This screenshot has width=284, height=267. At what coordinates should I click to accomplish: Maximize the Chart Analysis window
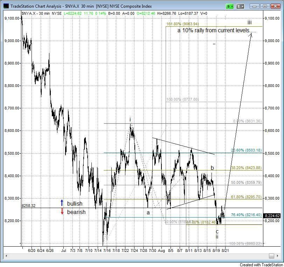click(265, 6)
